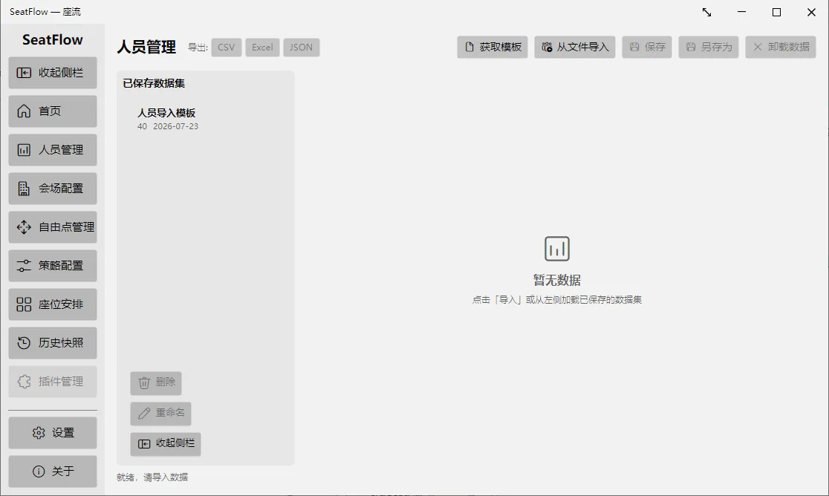
Task: Open 人员管理 in the sidebar
Action: pyautogui.click(x=52, y=150)
